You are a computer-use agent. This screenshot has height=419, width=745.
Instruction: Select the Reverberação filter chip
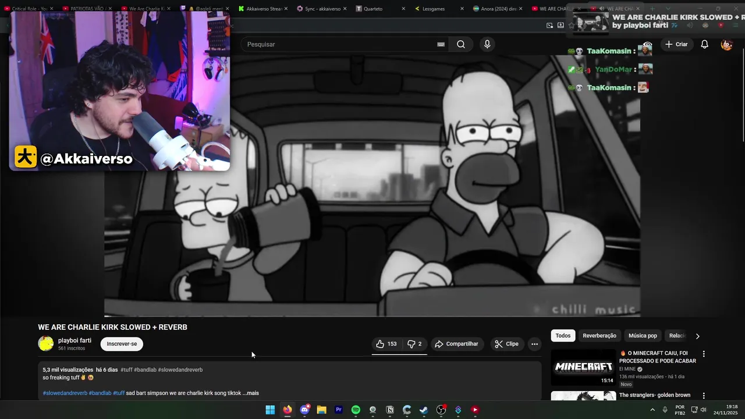click(599, 336)
